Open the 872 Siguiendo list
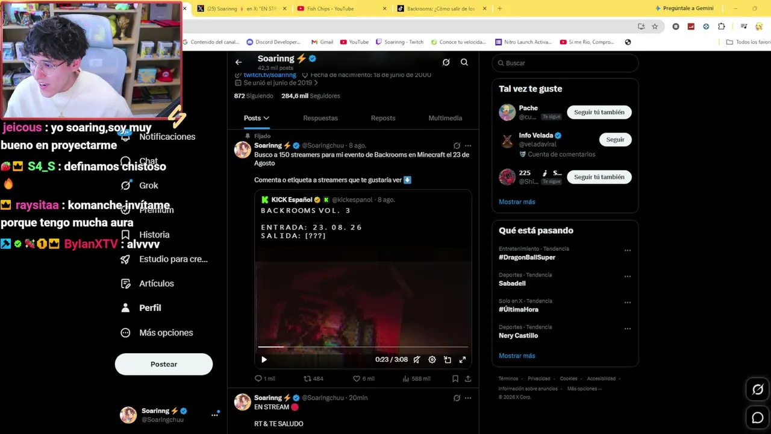The height and width of the screenshot is (434, 771). [x=254, y=96]
